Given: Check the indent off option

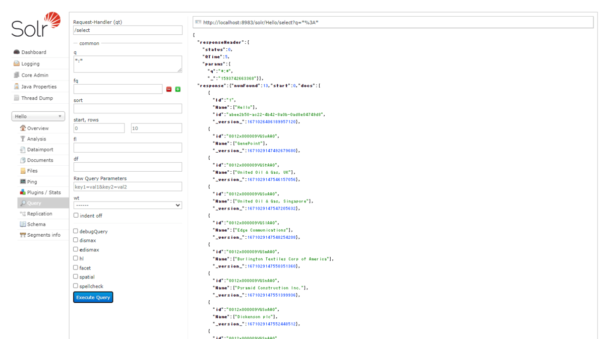Looking at the screenshot, I should tap(76, 215).
